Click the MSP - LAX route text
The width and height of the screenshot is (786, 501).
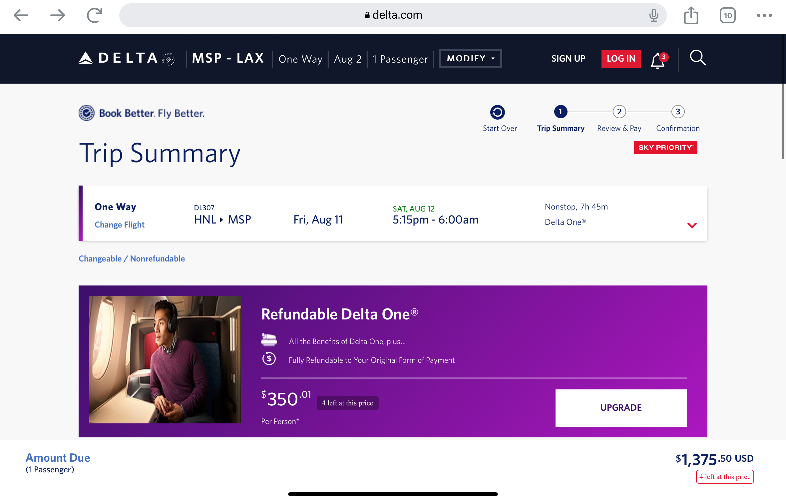tap(228, 58)
